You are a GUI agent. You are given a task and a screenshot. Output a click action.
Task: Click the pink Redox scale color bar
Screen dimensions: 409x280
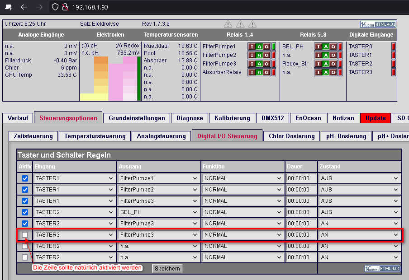point(130,79)
